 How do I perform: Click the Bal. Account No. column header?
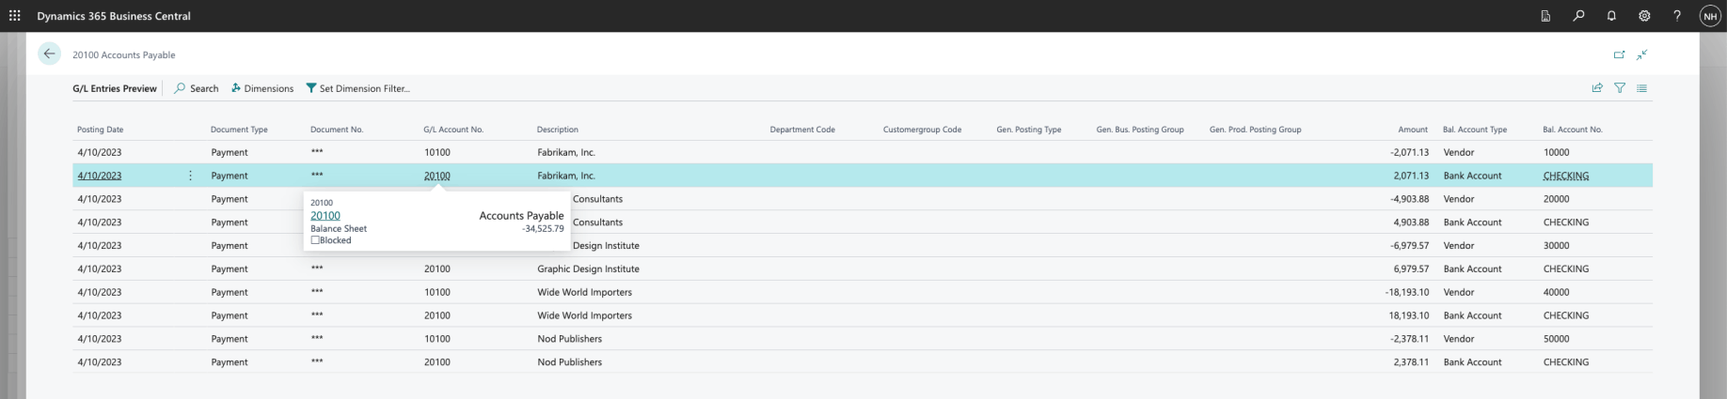pyautogui.click(x=1573, y=130)
